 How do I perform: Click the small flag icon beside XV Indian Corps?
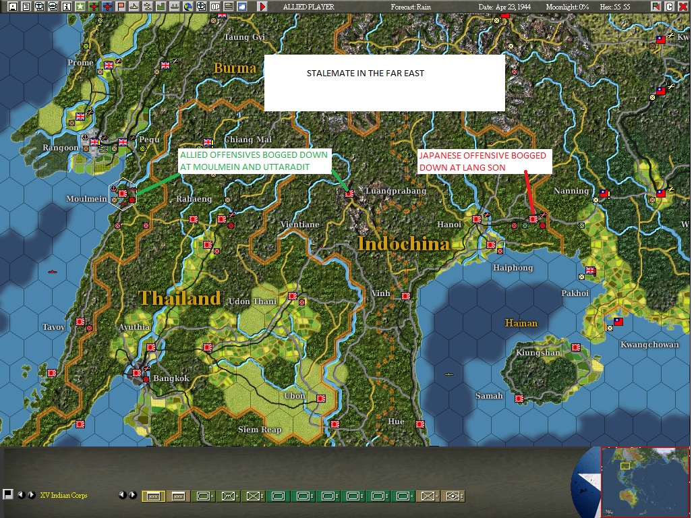[x=7, y=494]
